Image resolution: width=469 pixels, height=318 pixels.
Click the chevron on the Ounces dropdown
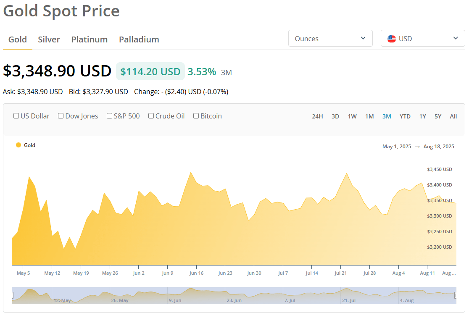[x=363, y=38]
